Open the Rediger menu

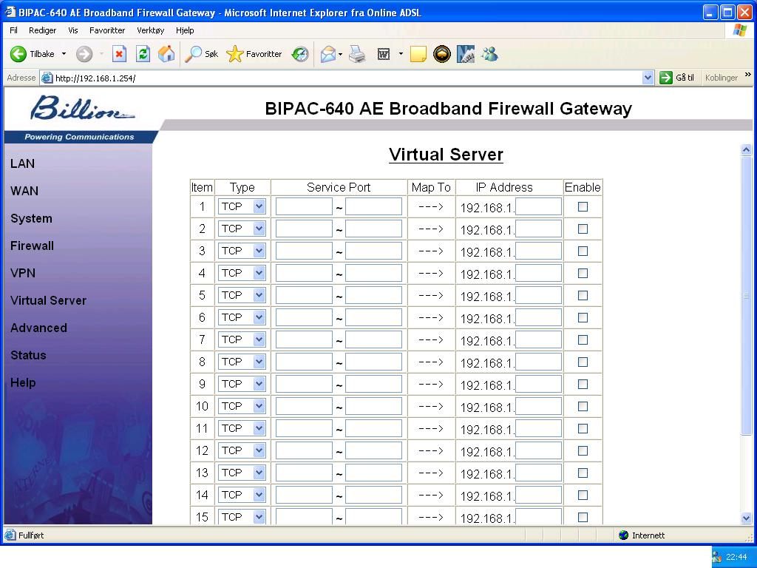click(42, 30)
